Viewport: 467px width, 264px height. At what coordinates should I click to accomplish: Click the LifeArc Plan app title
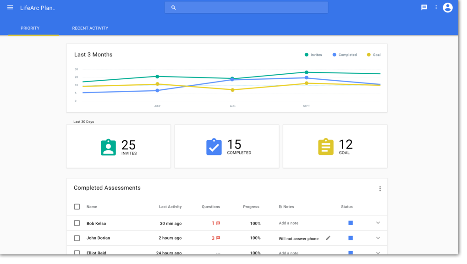37,8
